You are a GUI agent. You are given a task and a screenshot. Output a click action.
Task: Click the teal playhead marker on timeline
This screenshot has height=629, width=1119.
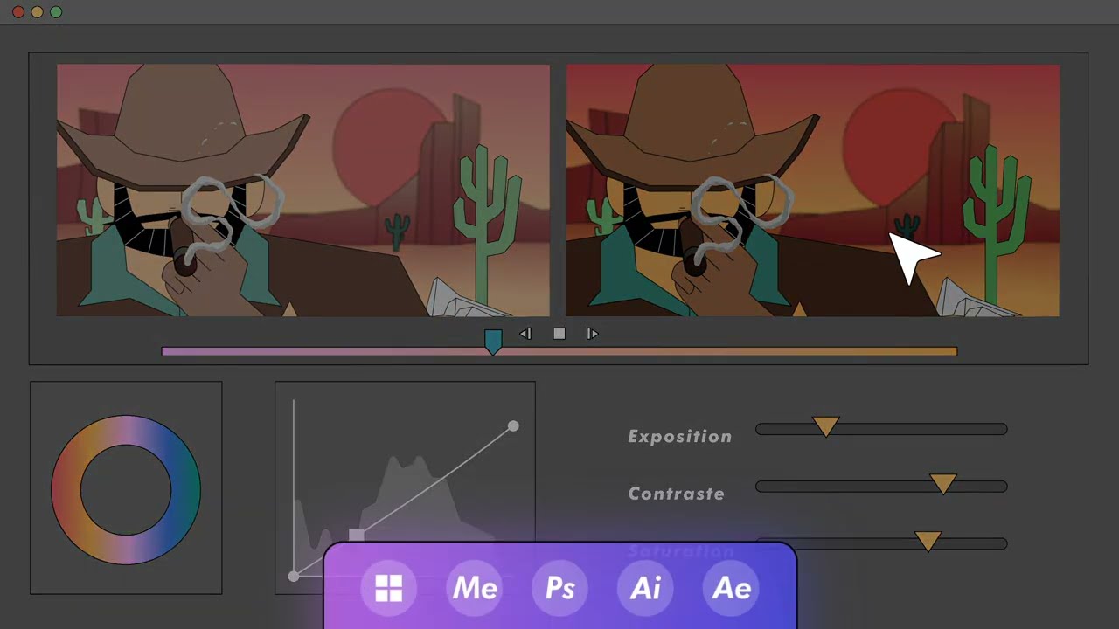point(493,342)
